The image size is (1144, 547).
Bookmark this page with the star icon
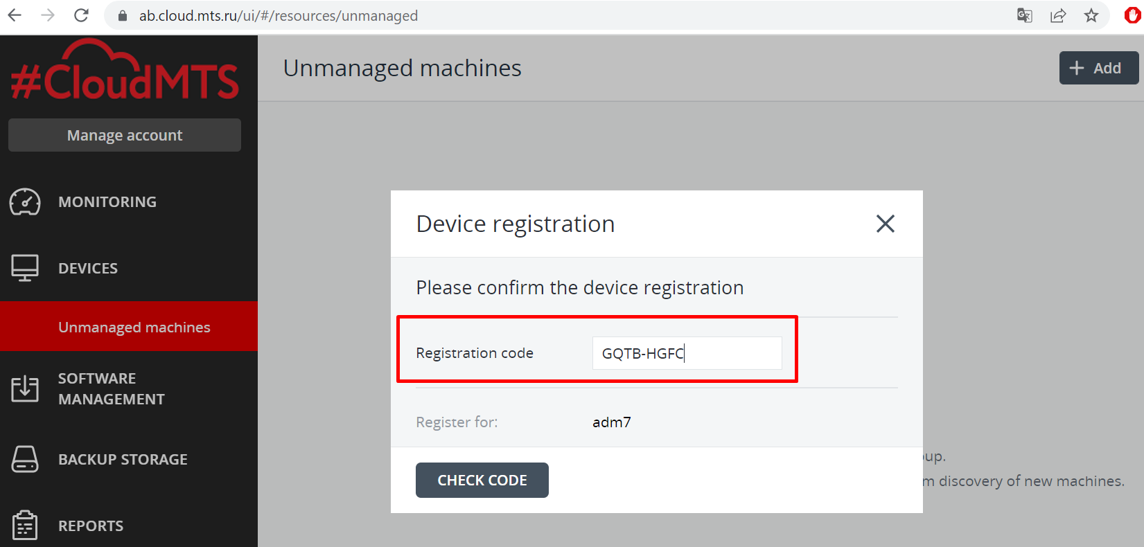click(x=1091, y=15)
